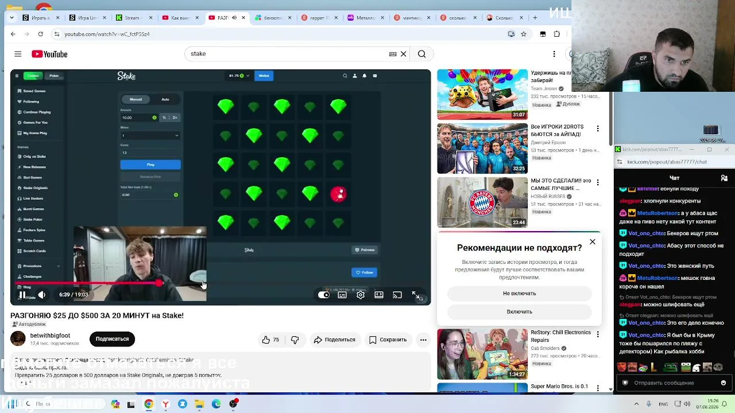Submit the YouTube search with magnifier button
Screen dimensions: 735x413
pos(422,54)
